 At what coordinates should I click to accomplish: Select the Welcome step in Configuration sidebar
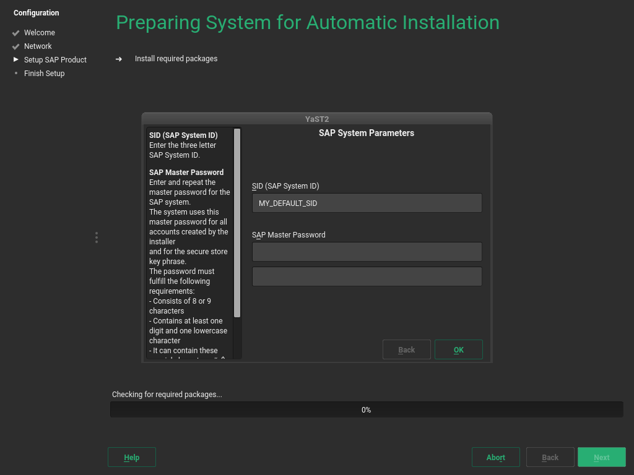point(40,32)
